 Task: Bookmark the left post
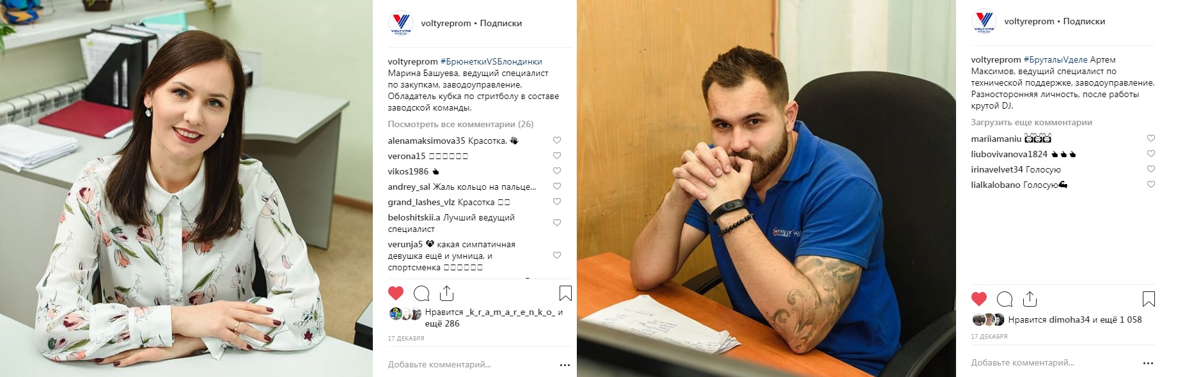(x=565, y=293)
